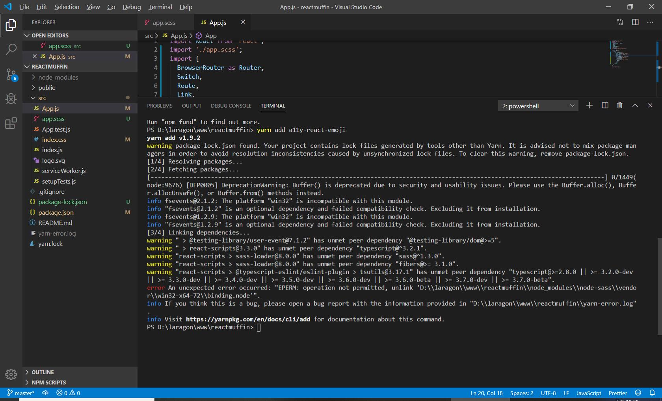Open the Debug view icon
662x401 pixels.
[11, 98]
